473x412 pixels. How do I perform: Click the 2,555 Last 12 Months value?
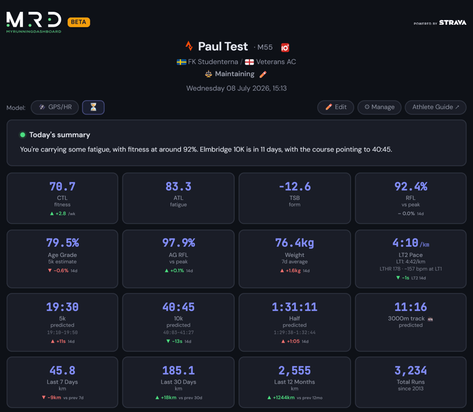(x=294, y=371)
